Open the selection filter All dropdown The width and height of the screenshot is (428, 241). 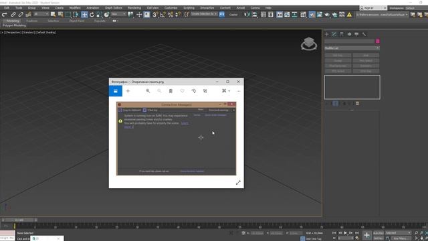click(x=41, y=14)
